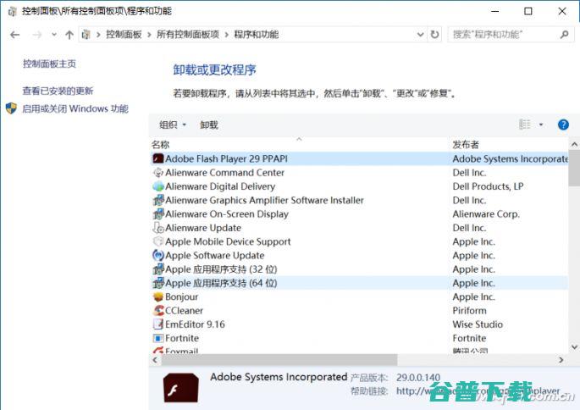The image size is (580, 410).
Task: Click the Alienware Digital Delivery globe icon
Action: [x=158, y=186]
